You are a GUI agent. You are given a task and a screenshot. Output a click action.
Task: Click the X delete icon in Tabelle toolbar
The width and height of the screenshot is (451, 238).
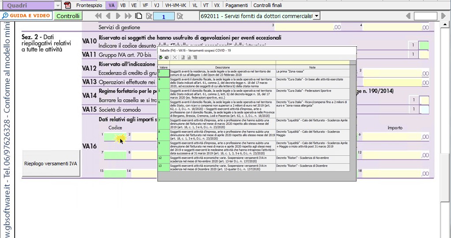click(x=175, y=57)
